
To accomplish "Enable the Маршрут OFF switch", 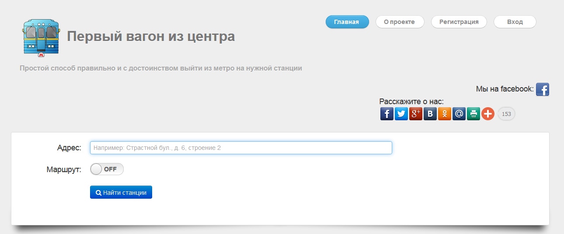I will 107,170.
